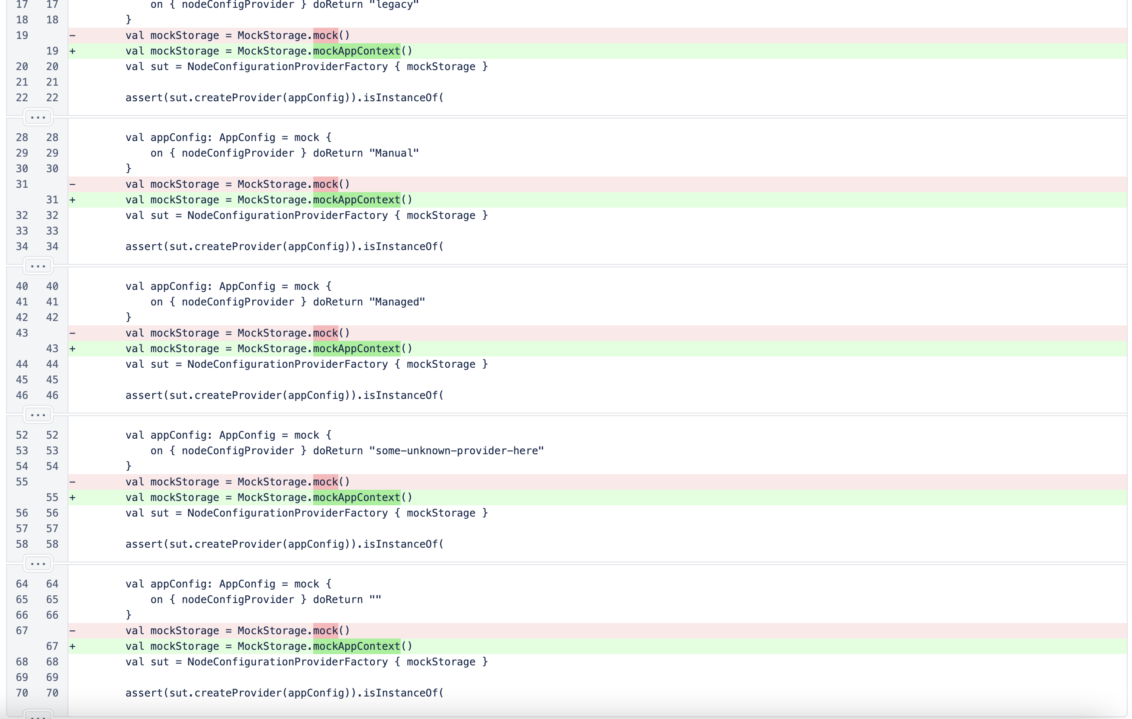Click the minus marker on removed line 67

click(72, 631)
